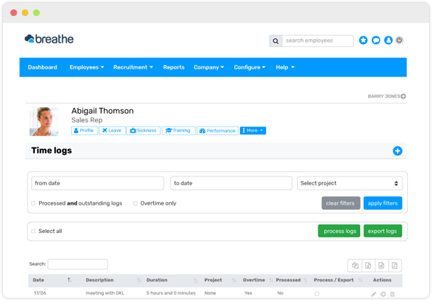The height and width of the screenshot is (301, 432).
Task: Click the blue plus icon to add time log
Action: 397,150
